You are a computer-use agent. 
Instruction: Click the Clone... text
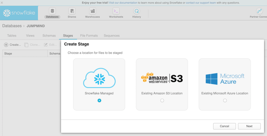point(35,45)
